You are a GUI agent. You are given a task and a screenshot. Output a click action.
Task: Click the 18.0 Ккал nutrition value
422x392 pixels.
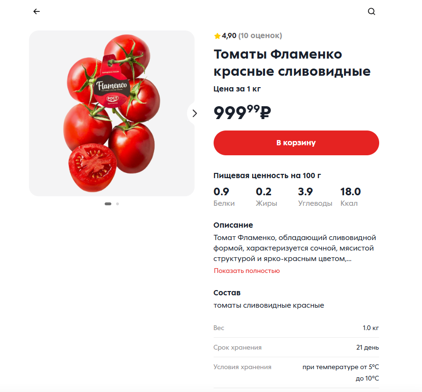coord(351,197)
